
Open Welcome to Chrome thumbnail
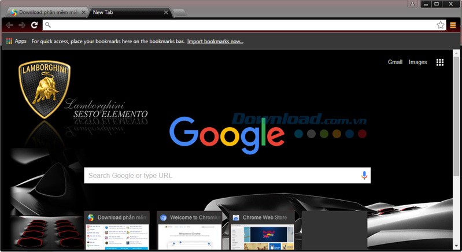tap(190, 231)
